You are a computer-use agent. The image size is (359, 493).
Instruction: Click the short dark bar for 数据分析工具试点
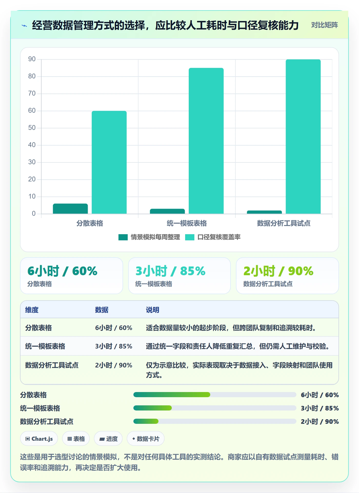point(264,212)
